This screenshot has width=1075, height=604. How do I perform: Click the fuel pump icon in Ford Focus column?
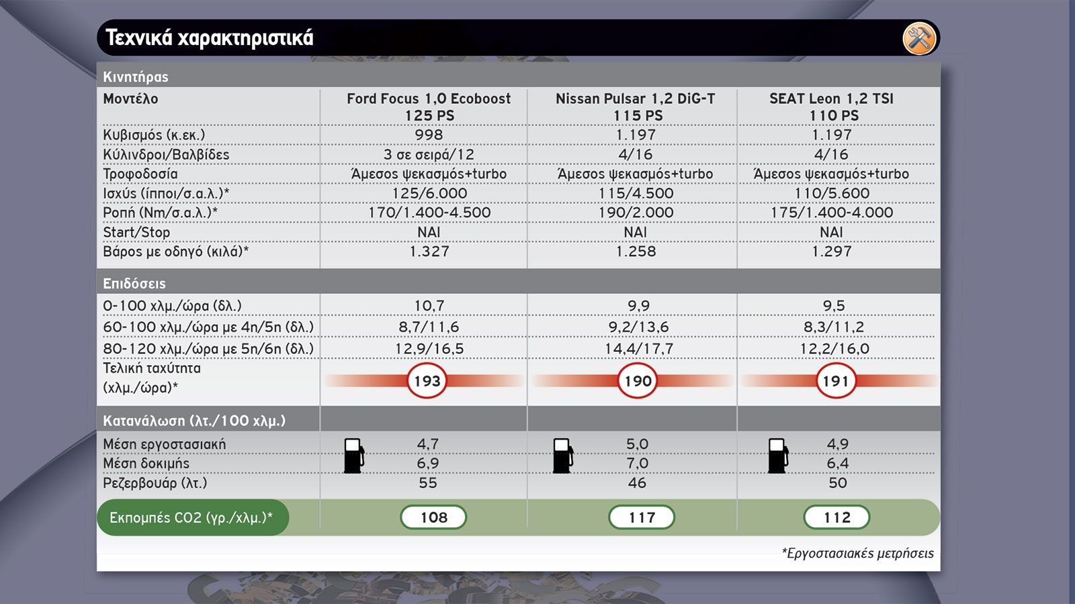click(354, 456)
